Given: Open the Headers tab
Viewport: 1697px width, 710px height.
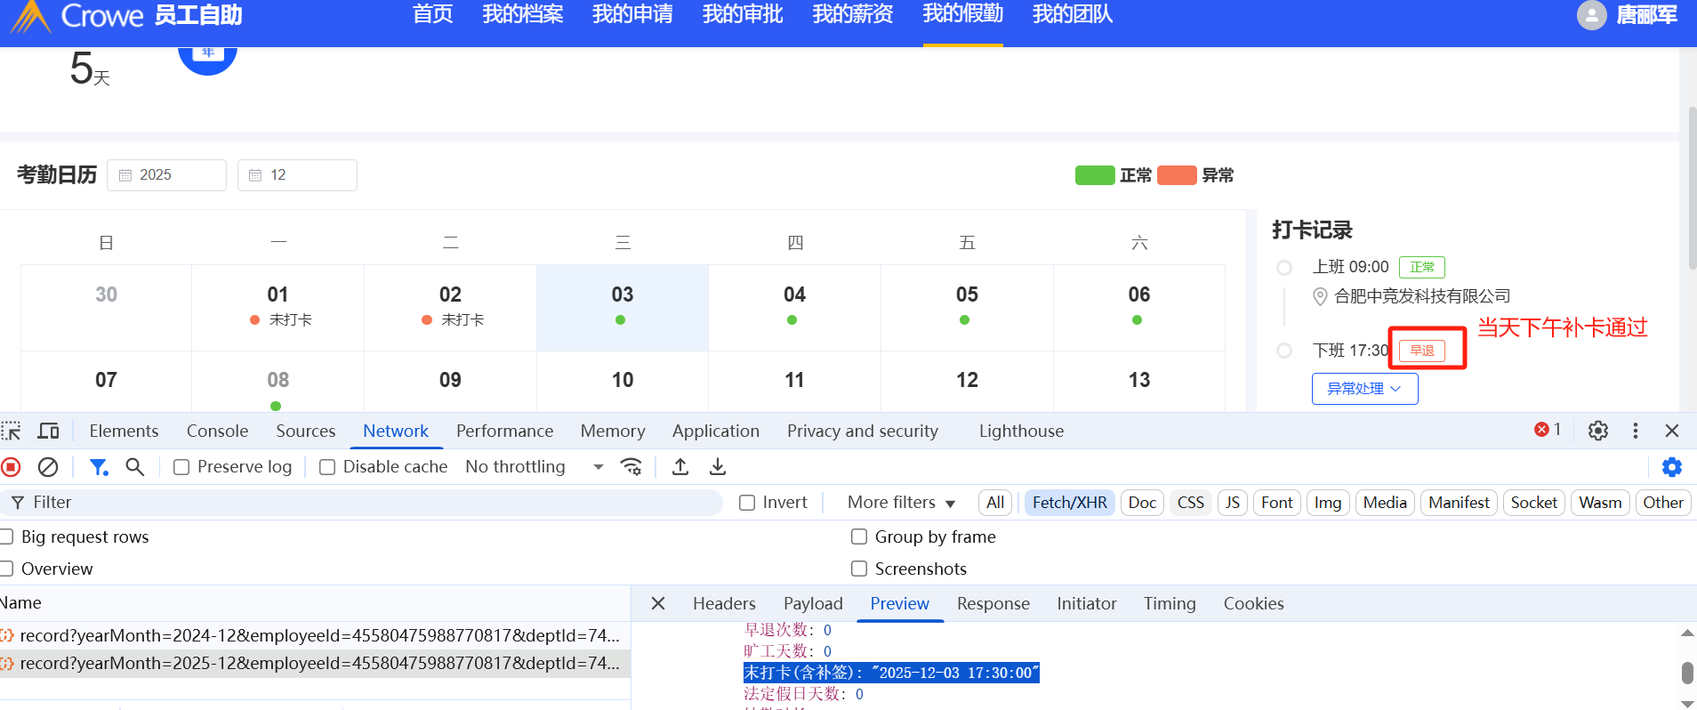Looking at the screenshot, I should (x=724, y=603).
